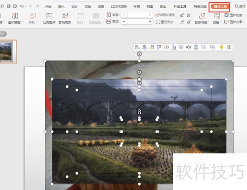Switch to the 特色功能 tab
Image resolution: width=247 pixels, height=190 pixels.
(200, 6)
